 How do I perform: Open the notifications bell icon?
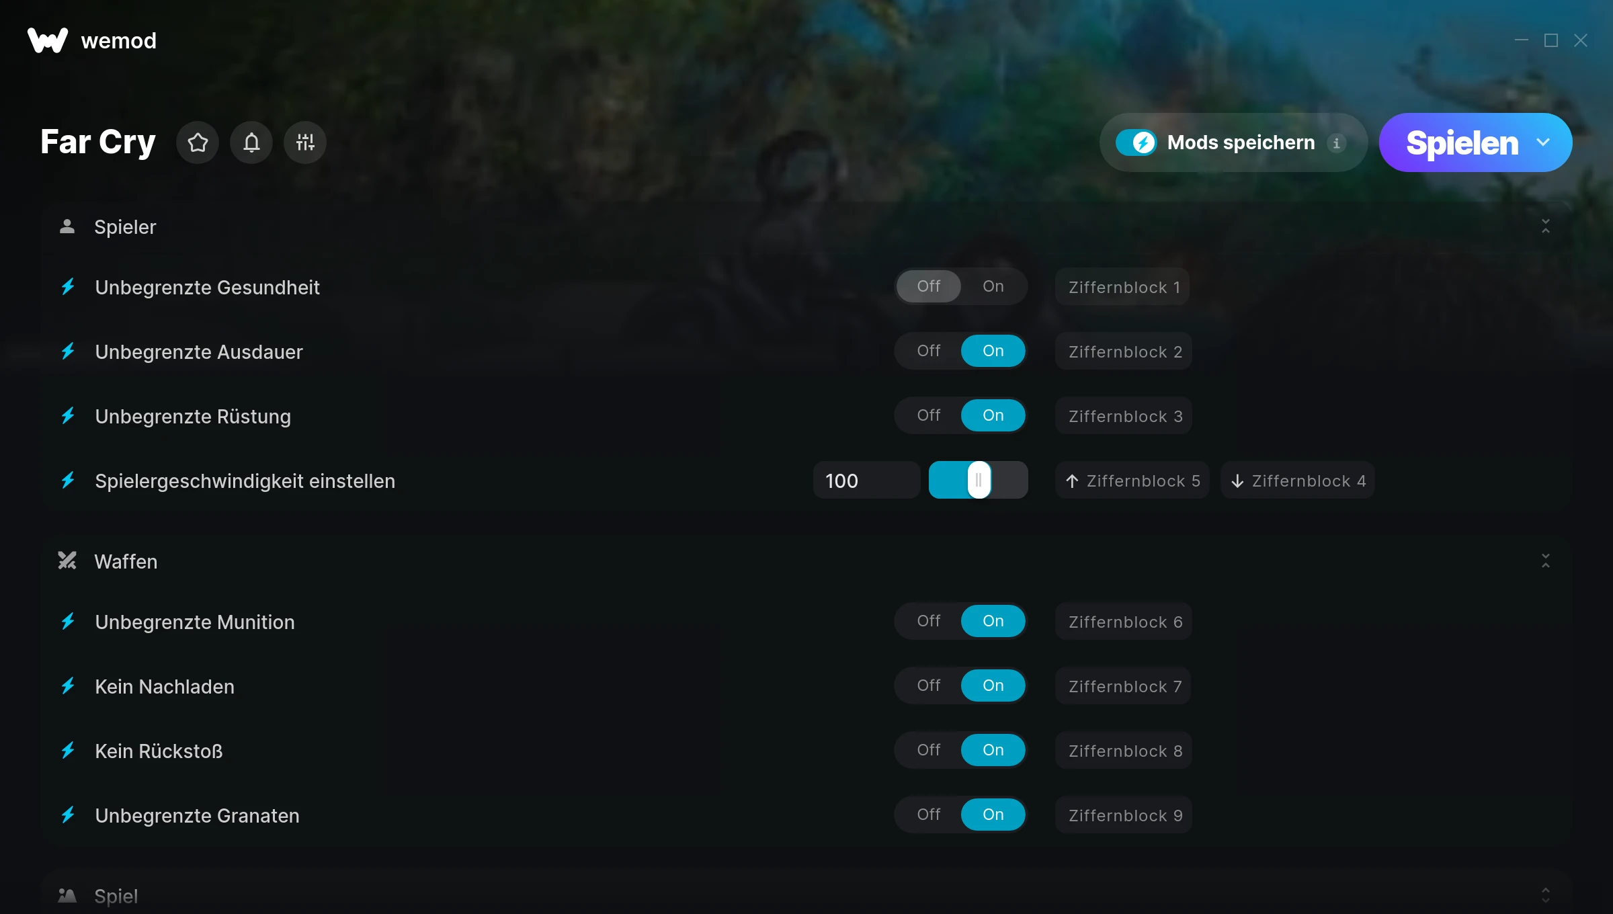tap(251, 142)
